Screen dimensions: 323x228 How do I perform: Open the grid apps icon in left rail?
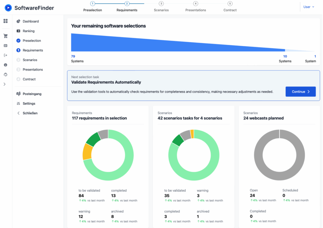(x=5, y=21)
